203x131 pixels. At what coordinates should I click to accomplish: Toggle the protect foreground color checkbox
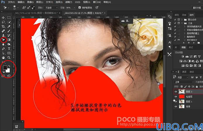coord(80,8)
